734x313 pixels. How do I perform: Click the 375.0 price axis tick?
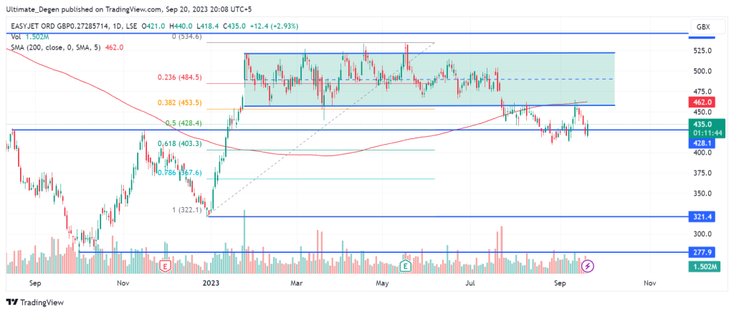pos(702,173)
